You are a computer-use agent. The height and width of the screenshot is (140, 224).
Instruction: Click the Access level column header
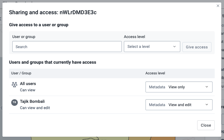[155, 73]
